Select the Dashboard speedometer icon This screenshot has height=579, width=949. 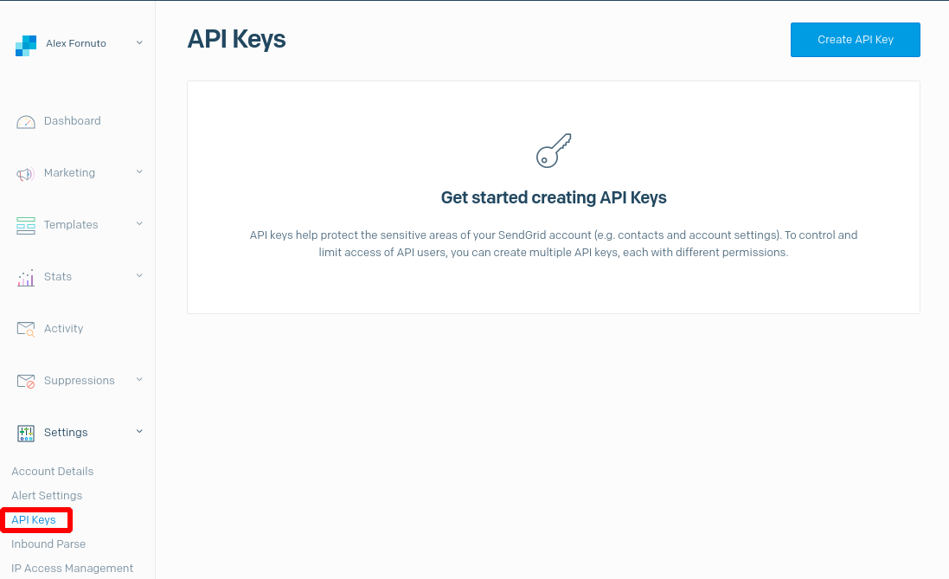(26, 121)
